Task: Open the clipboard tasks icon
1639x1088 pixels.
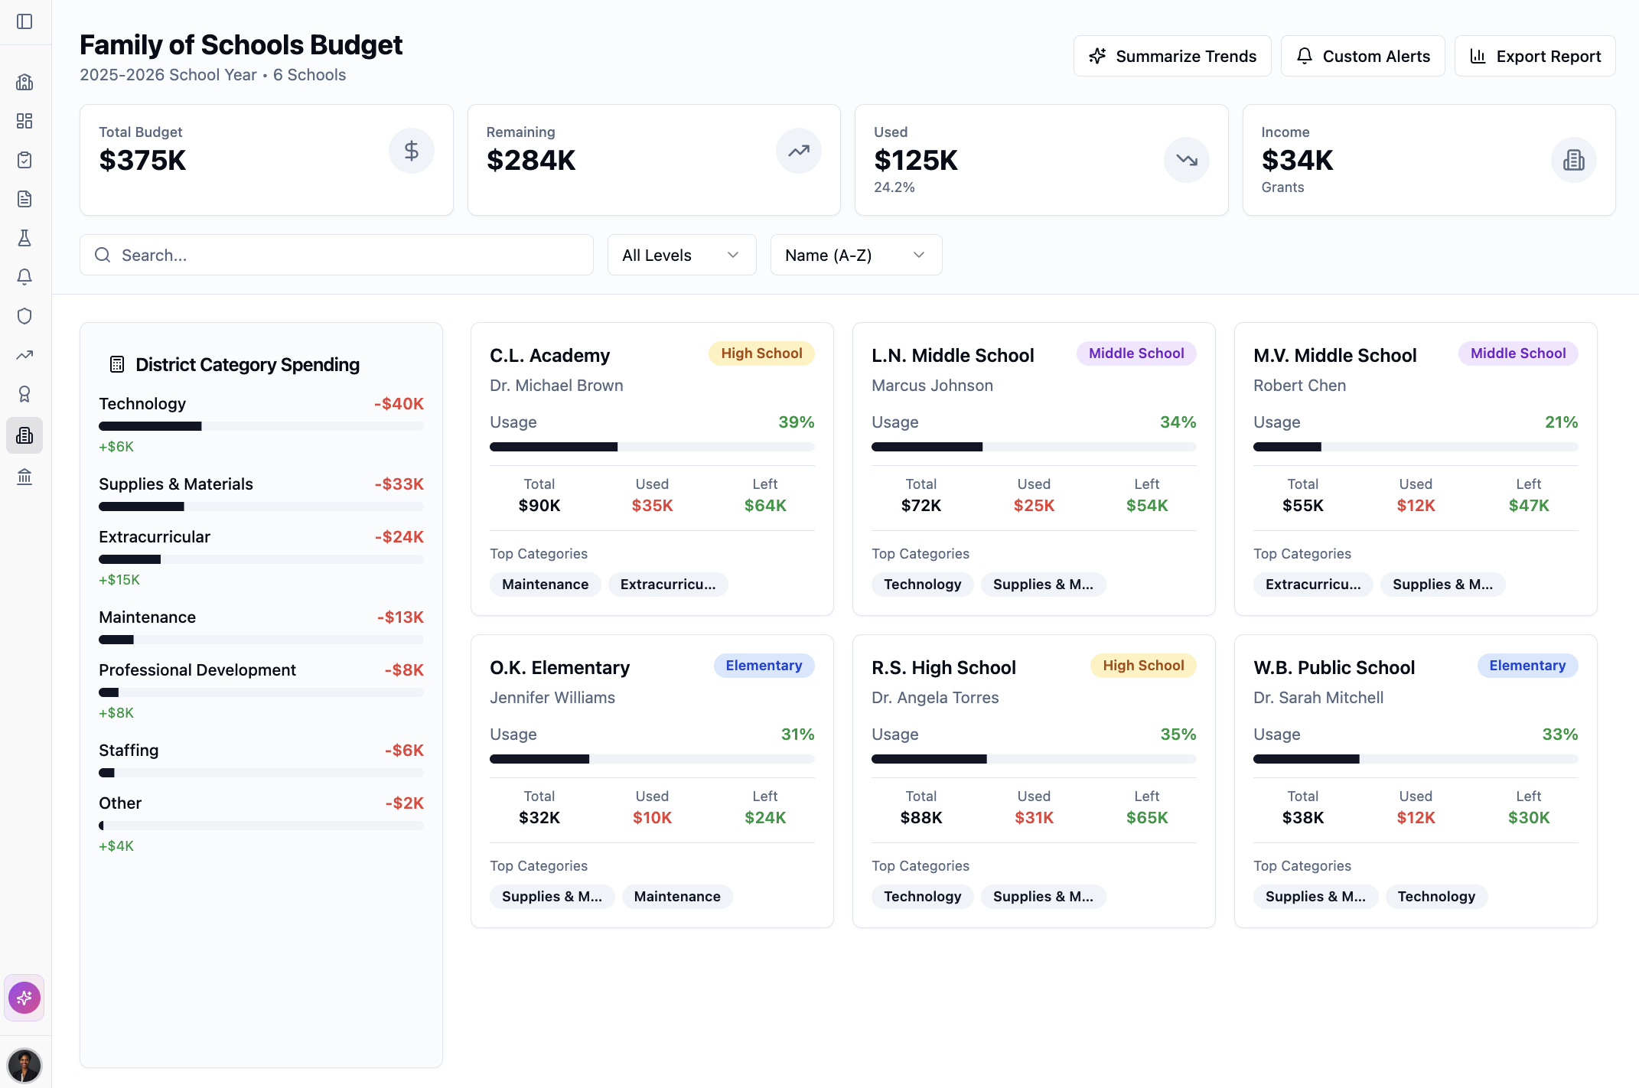Action: (24, 160)
